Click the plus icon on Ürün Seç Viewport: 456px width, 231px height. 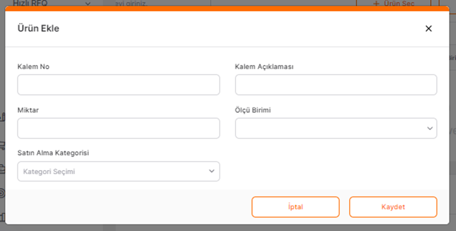pos(376,3)
